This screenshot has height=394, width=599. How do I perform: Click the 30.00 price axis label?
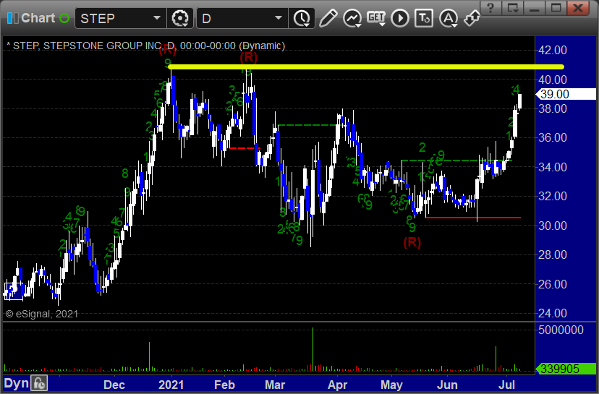[x=553, y=226]
